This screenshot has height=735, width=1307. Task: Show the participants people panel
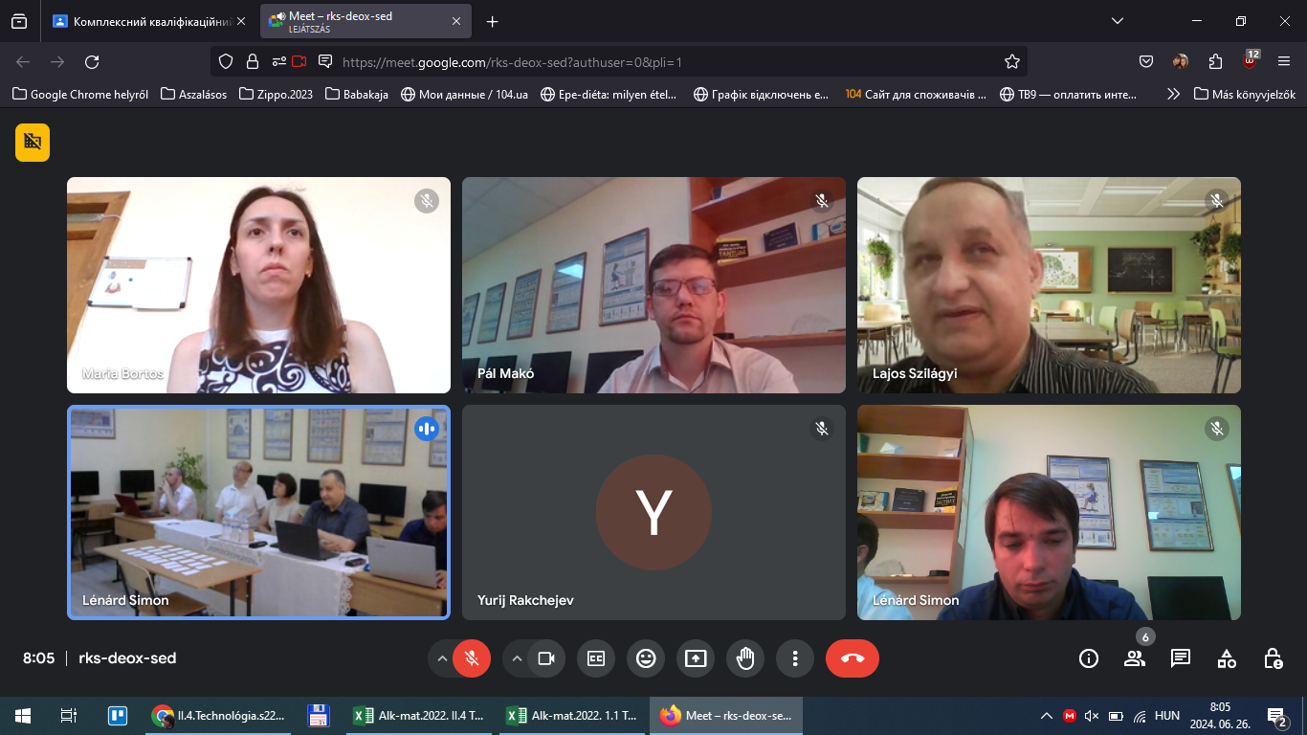coord(1135,658)
